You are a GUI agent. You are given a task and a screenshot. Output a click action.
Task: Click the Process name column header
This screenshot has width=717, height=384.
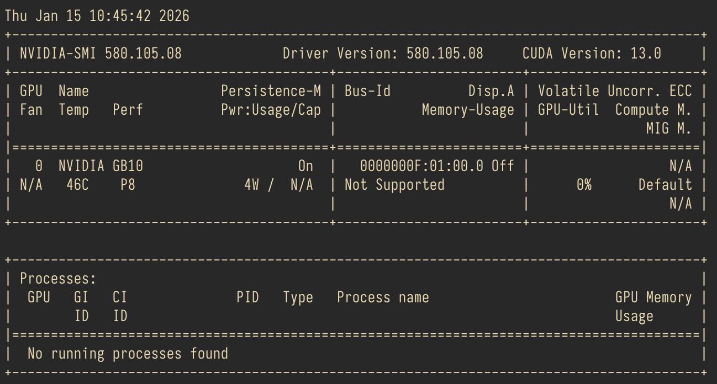(x=383, y=297)
